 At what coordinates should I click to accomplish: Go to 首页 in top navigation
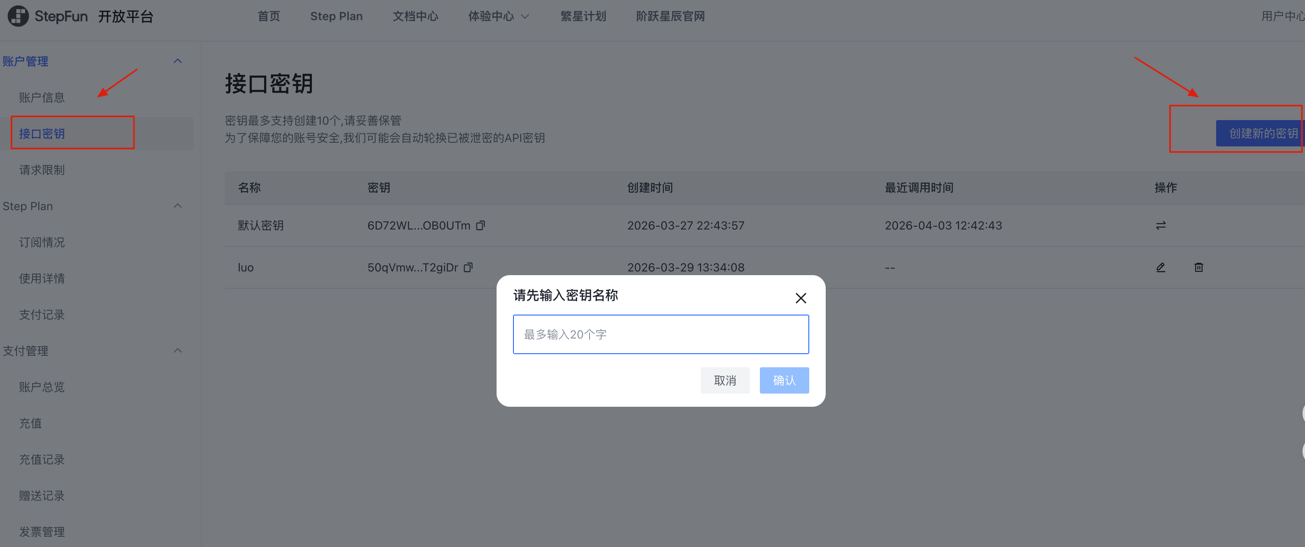pyautogui.click(x=269, y=16)
